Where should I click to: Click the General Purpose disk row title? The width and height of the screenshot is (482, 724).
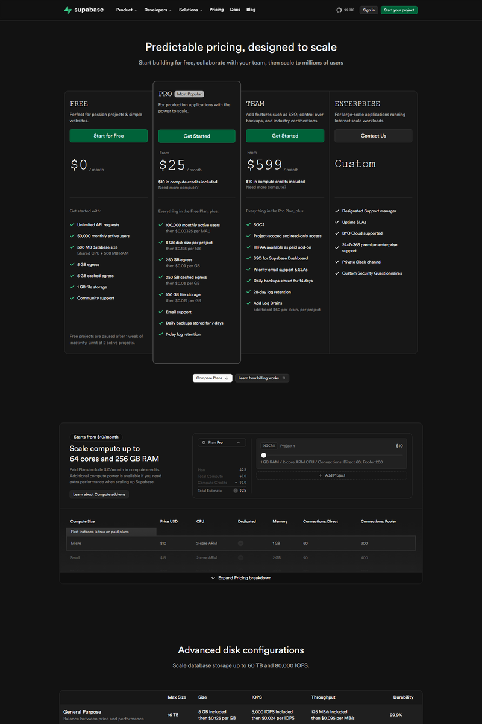click(x=83, y=712)
